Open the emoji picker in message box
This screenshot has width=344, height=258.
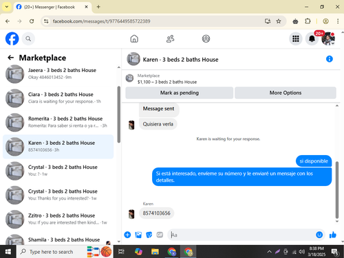coord(319,235)
